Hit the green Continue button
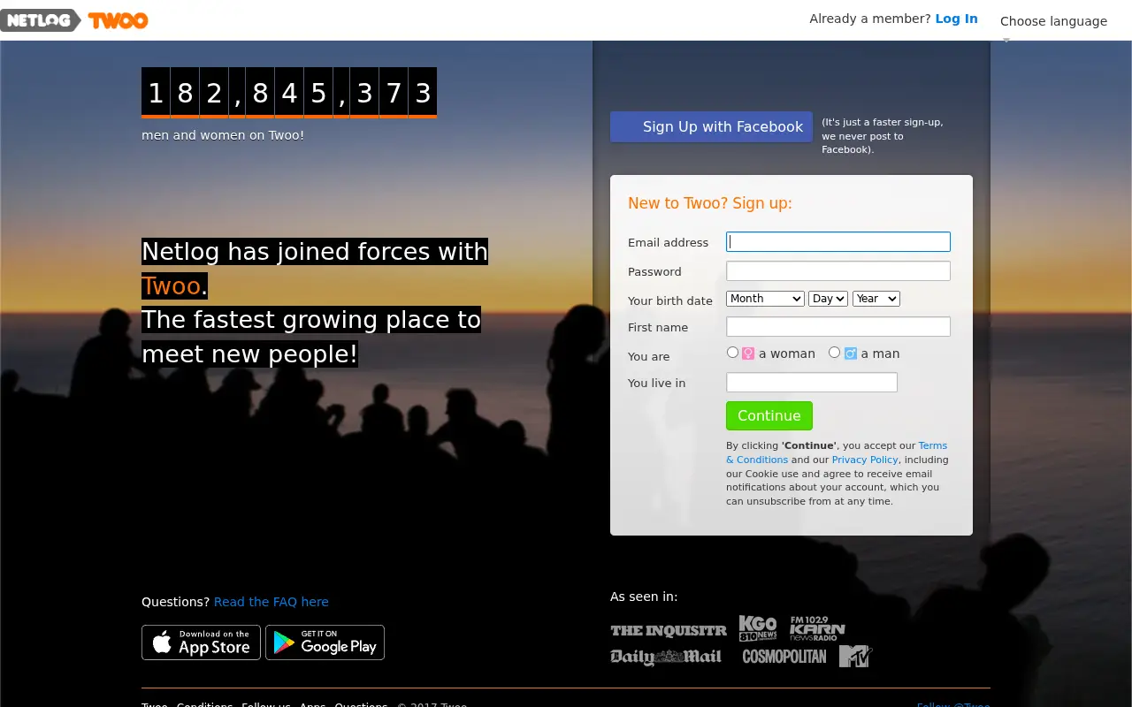The width and height of the screenshot is (1132, 707). 769,415
